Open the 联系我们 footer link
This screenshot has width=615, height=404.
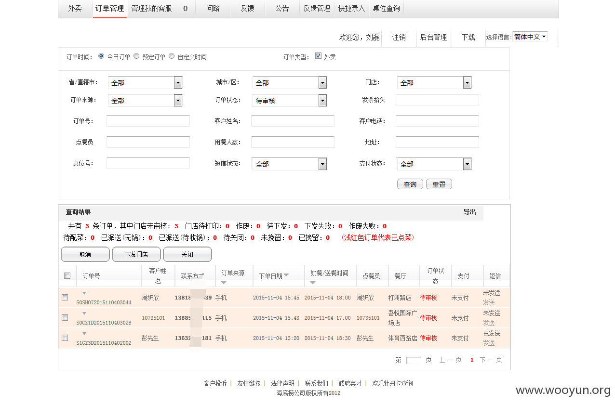[316, 383]
